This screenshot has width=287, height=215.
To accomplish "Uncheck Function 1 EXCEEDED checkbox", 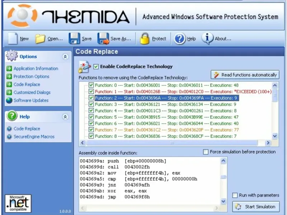I will pos(91,91).
